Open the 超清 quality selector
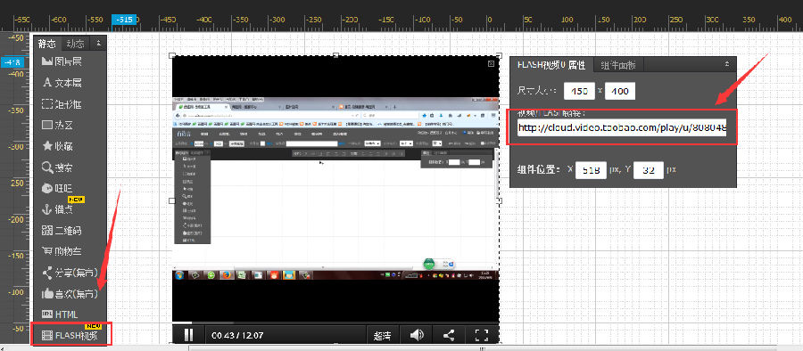This screenshot has width=803, height=351. [383, 336]
